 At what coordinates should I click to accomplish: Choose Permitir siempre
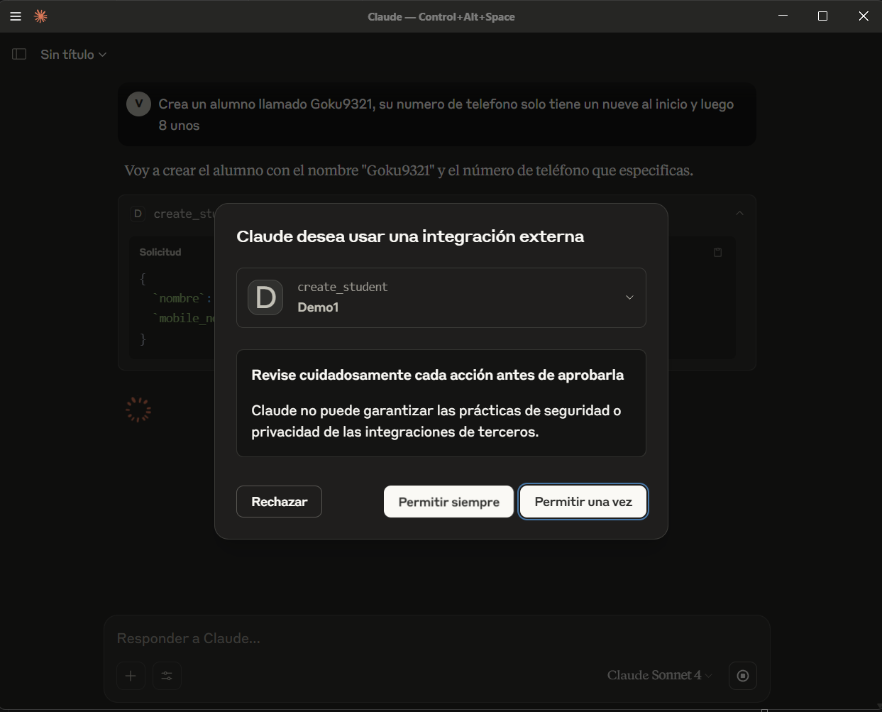pos(448,502)
